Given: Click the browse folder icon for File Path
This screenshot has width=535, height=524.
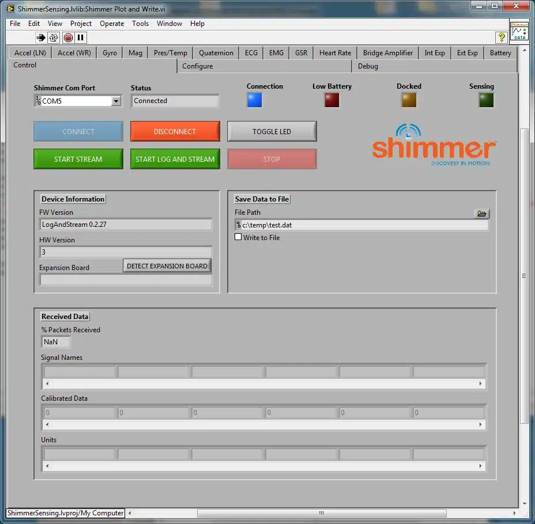Looking at the screenshot, I should pyautogui.click(x=482, y=214).
